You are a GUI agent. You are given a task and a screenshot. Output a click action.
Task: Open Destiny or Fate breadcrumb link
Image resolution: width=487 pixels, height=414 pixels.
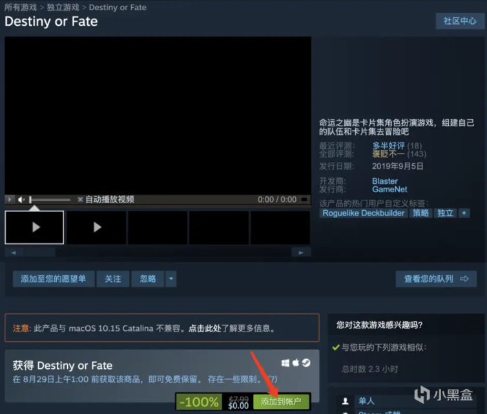tap(118, 7)
